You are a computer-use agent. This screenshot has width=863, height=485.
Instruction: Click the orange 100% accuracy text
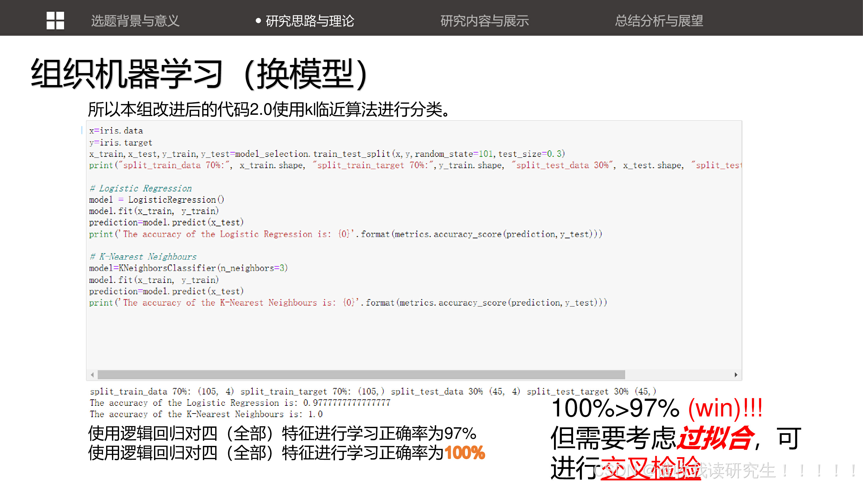464,453
